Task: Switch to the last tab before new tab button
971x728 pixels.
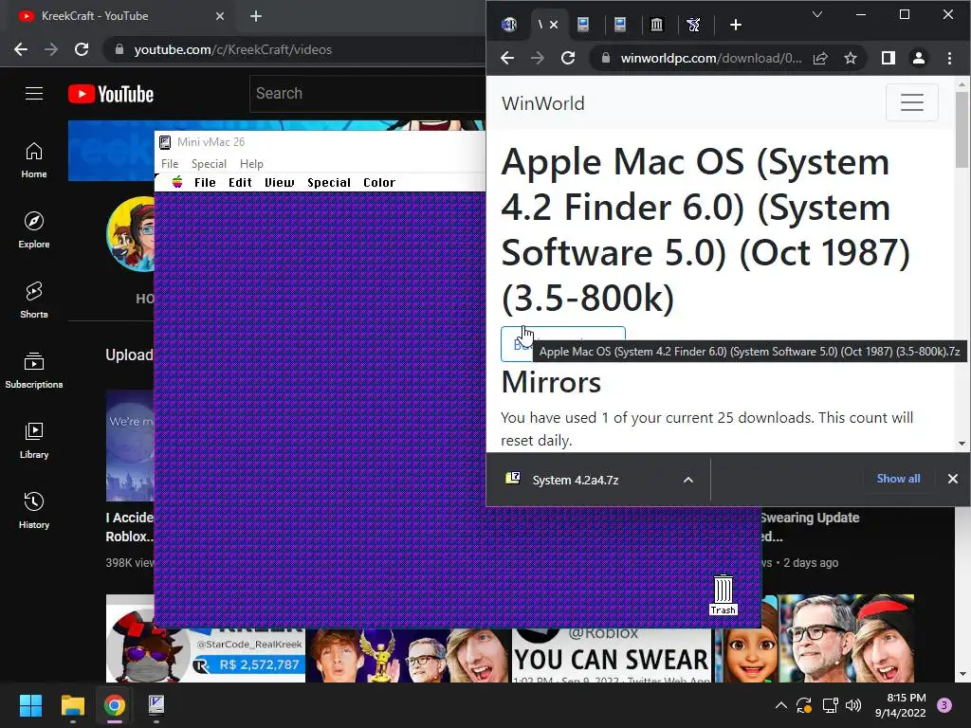Action: (x=693, y=24)
